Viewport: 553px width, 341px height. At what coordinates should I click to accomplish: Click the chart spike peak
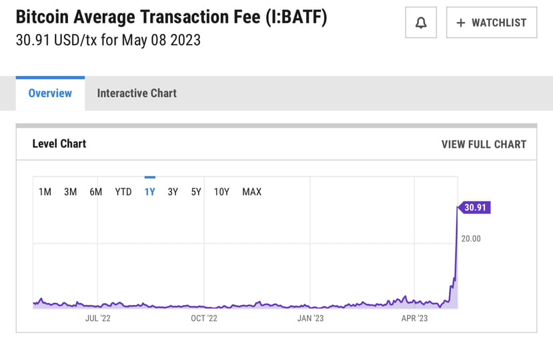pyautogui.click(x=457, y=208)
